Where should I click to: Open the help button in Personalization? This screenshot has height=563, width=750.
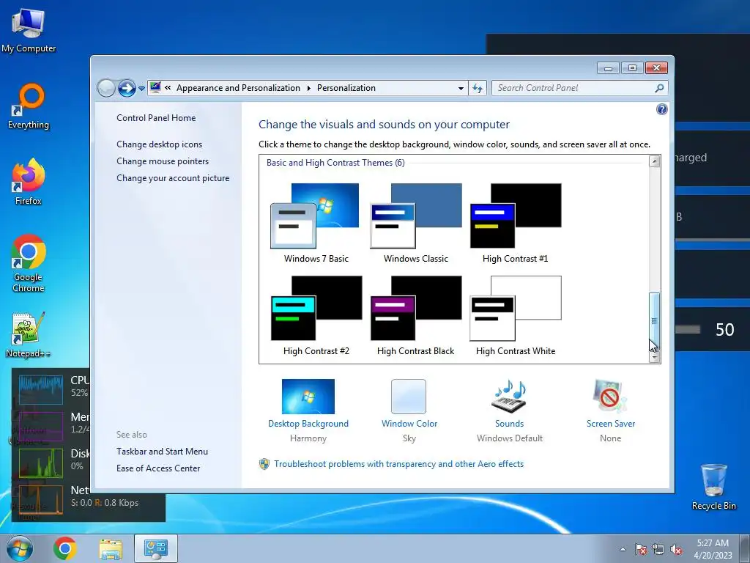coord(661,110)
